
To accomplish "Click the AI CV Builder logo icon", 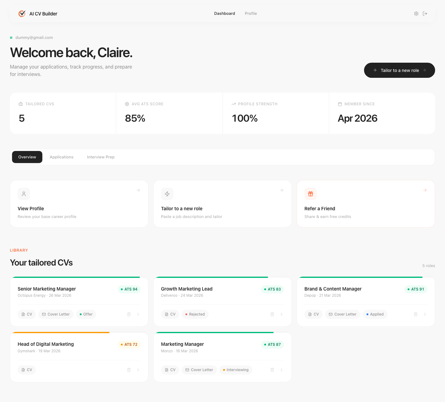I will click(22, 14).
